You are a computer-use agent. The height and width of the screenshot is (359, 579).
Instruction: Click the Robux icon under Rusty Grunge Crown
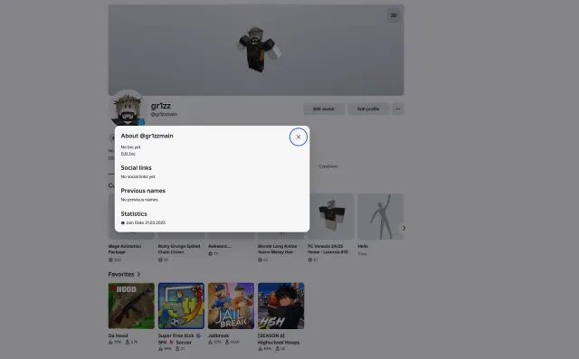coord(160,260)
